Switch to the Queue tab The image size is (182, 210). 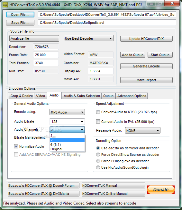point(108,96)
